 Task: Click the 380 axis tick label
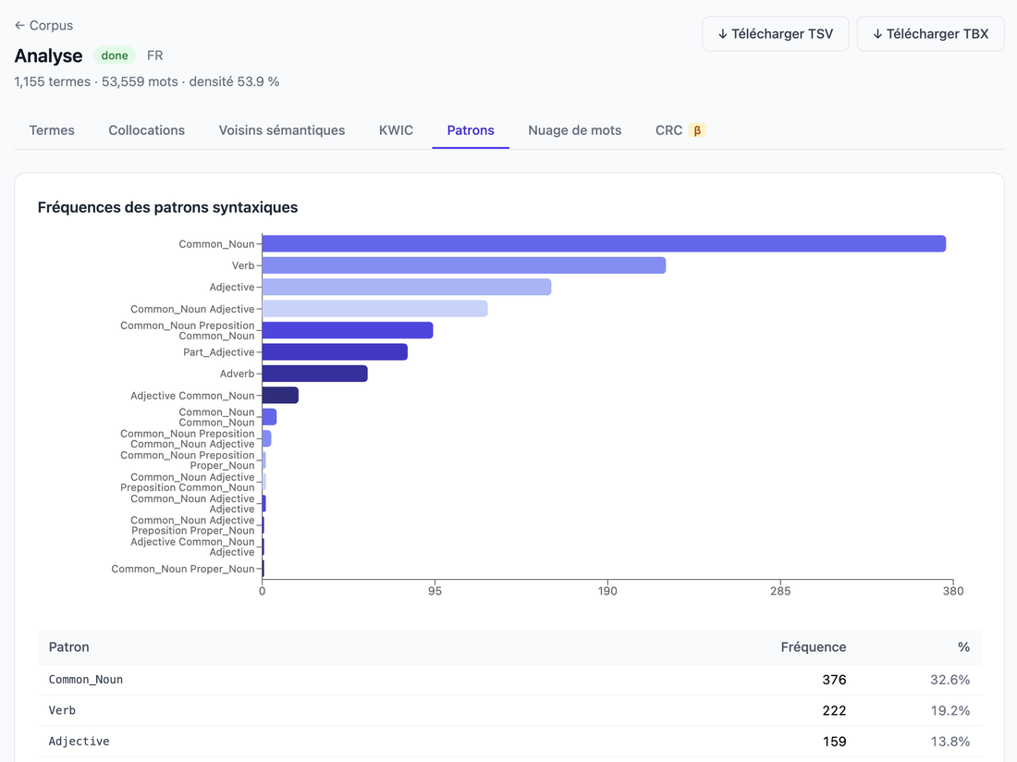coord(953,591)
